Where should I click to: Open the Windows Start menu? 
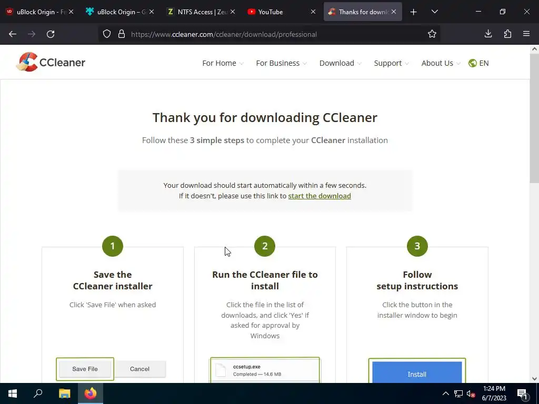click(x=13, y=393)
